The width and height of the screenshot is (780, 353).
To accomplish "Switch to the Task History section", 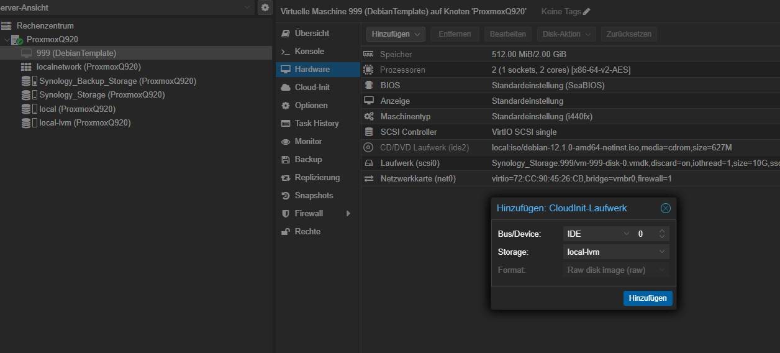I will [316, 124].
